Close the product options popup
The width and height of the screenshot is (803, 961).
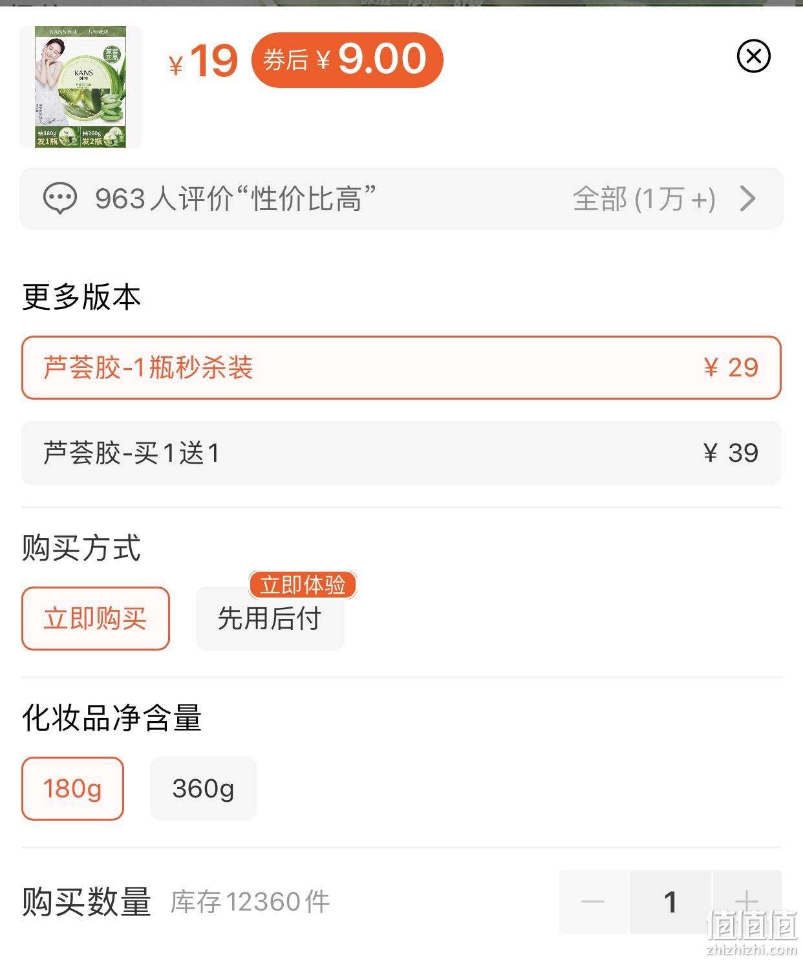753,56
